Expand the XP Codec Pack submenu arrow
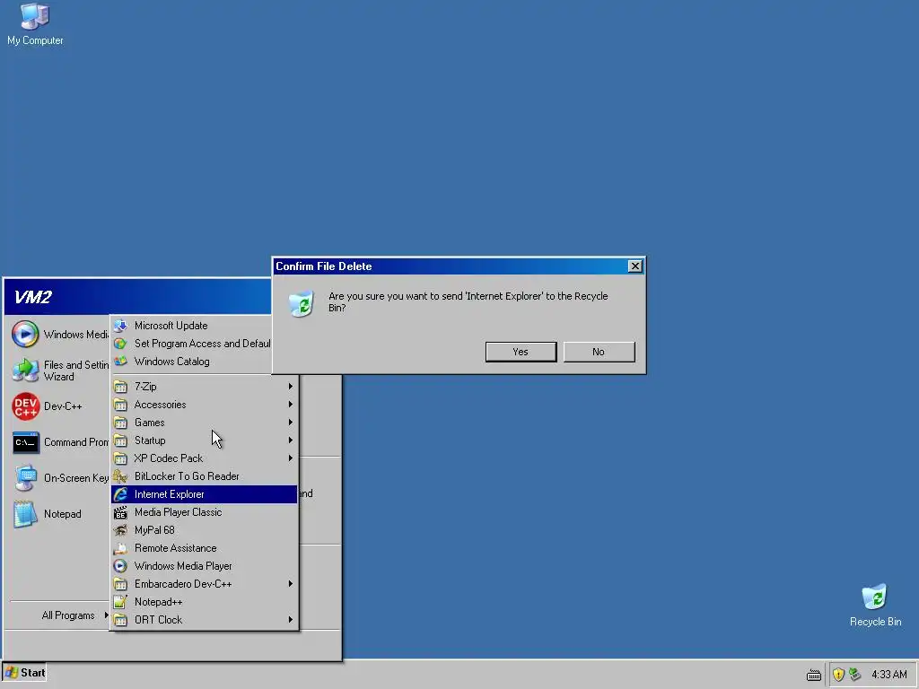The height and width of the screenshot is (689, 919). click(x=290, y=458)
